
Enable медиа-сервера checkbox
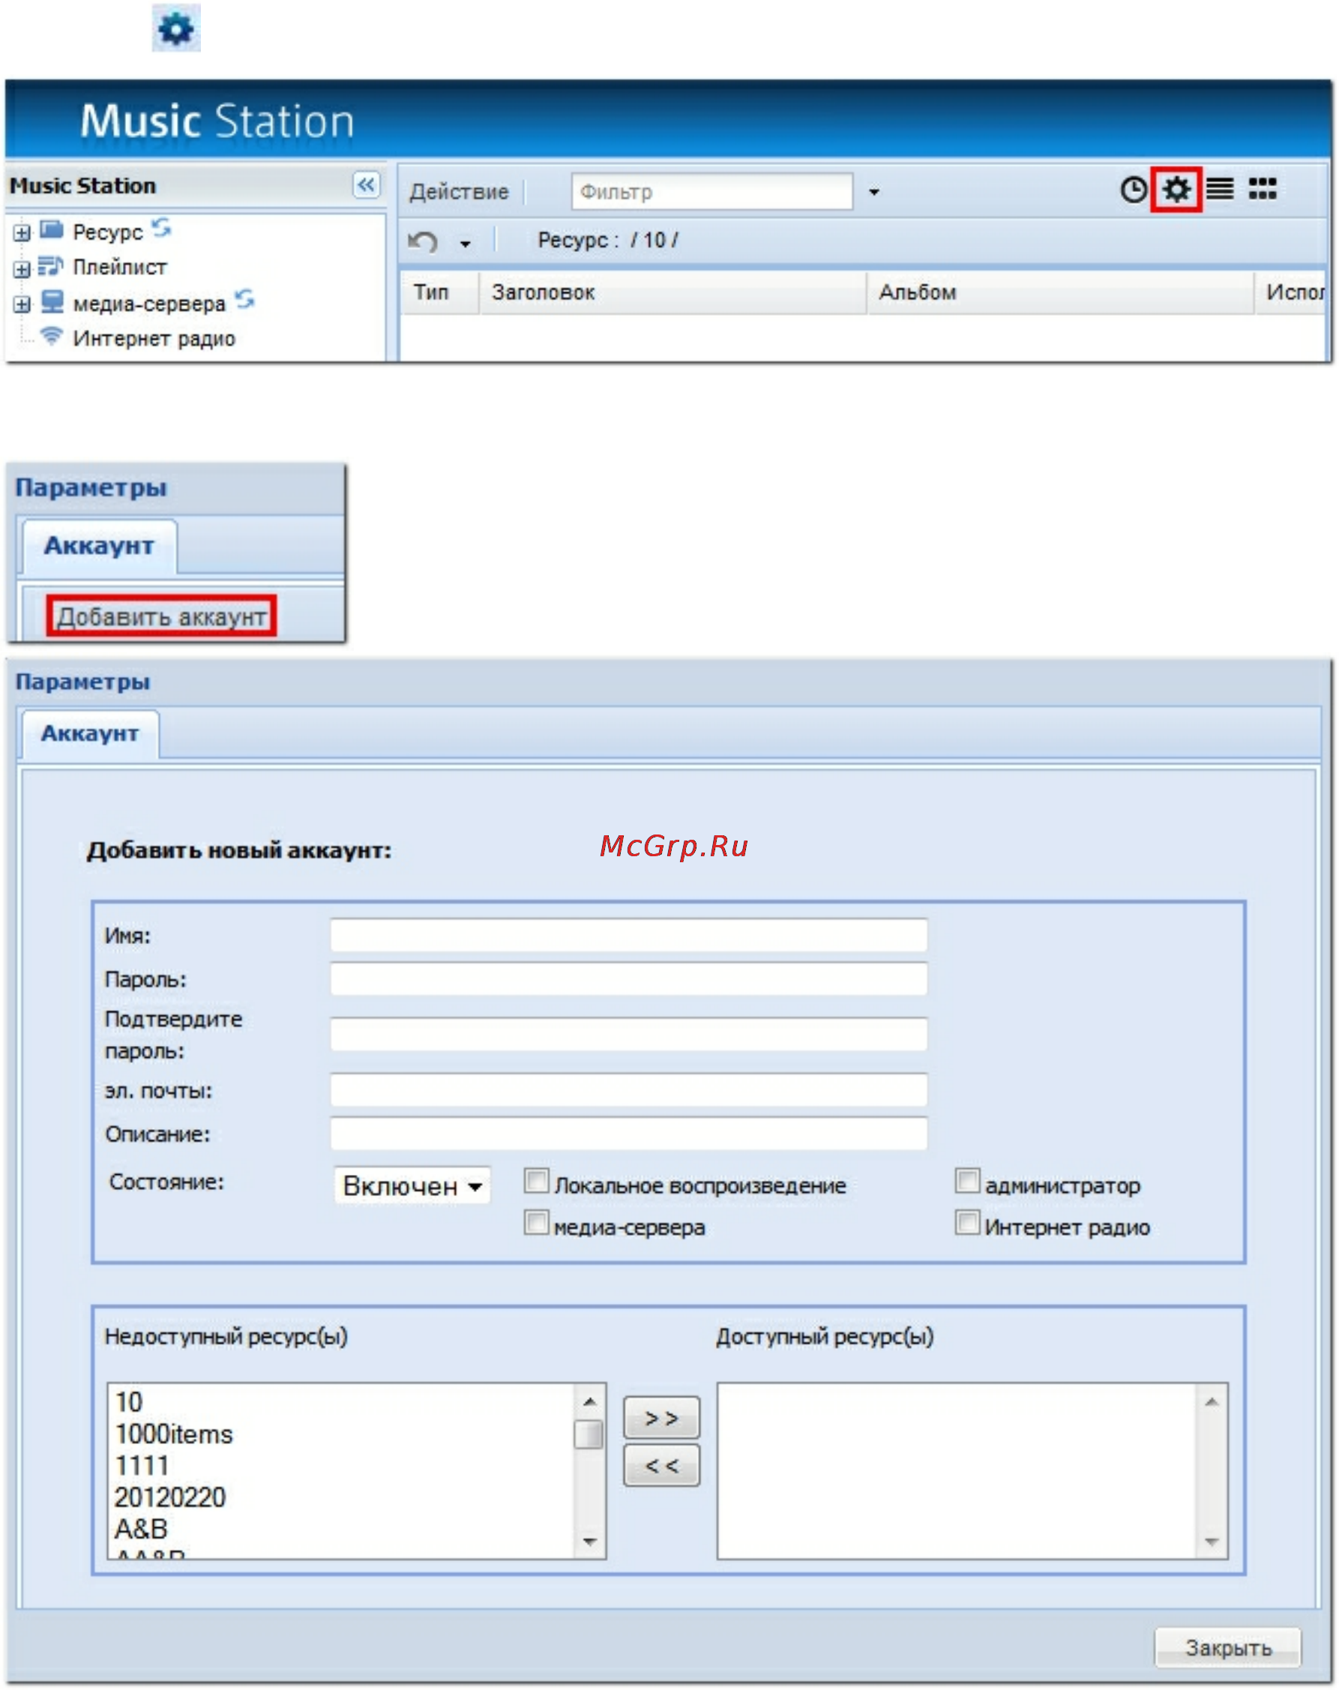pyautogui.click(x=536, y=1222)
